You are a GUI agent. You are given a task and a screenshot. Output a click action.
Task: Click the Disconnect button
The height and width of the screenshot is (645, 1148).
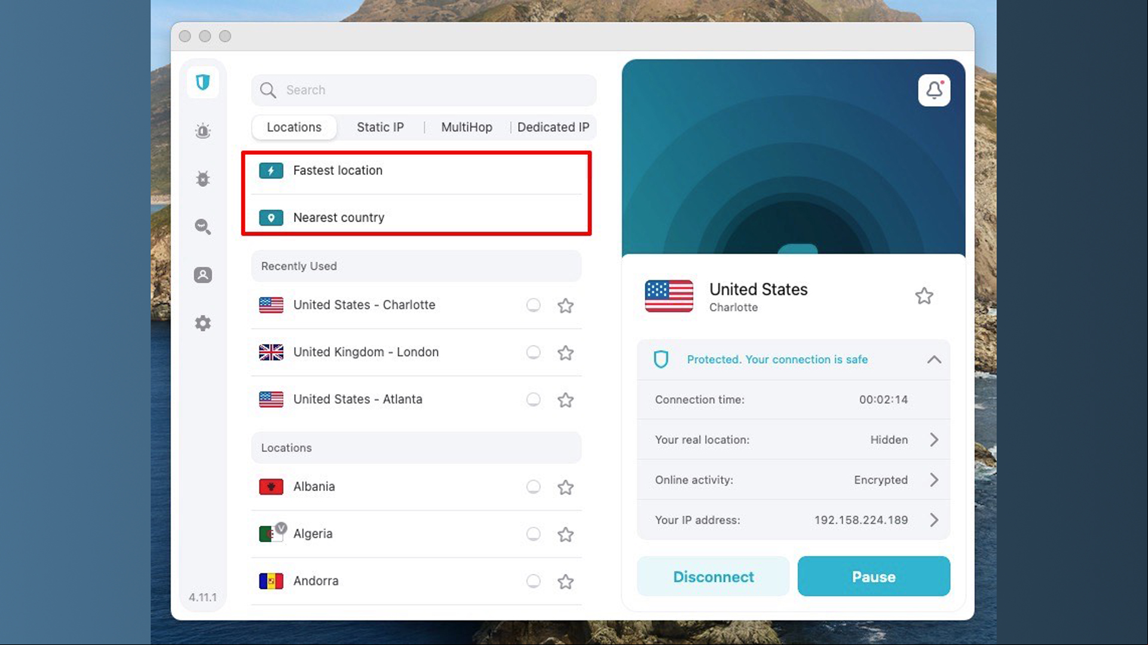pos(713,576)
